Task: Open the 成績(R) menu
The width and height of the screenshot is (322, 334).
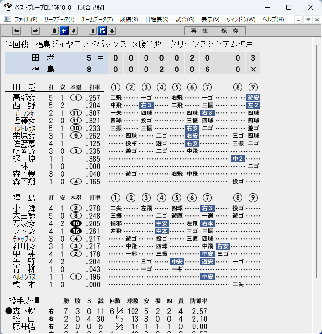Action: click(x=129, y=20)
